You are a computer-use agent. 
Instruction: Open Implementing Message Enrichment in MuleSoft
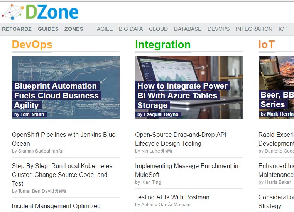[x=187, y=170]
